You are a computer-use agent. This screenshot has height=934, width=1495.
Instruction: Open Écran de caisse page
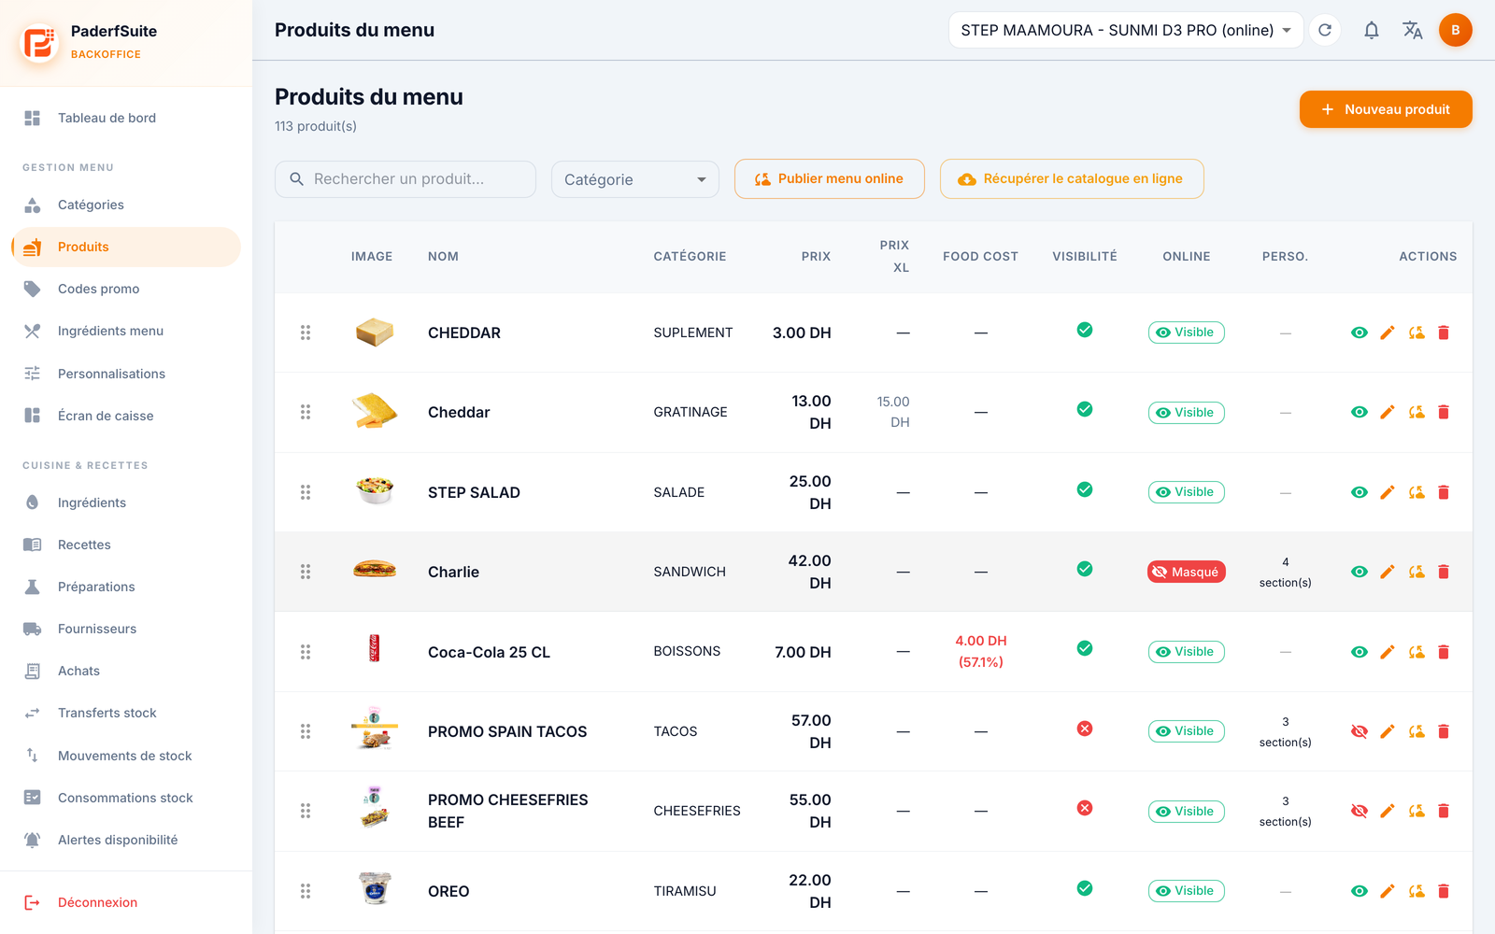point(126,416)
